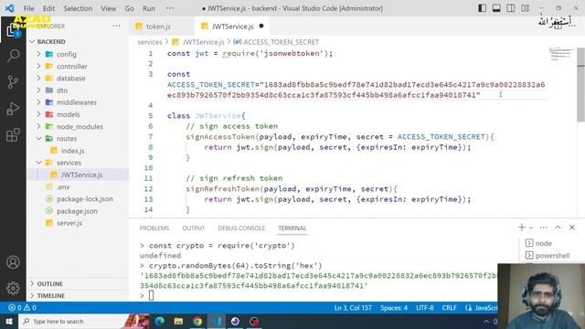The image size is (585, 329).
Task: Click the Spaces: 4 indentation status item
Action: click(394, 308)
